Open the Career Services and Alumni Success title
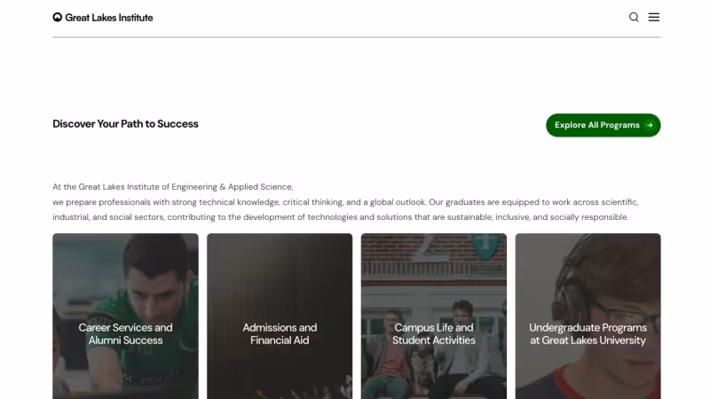The image size is (710, 399). (125, 334)
